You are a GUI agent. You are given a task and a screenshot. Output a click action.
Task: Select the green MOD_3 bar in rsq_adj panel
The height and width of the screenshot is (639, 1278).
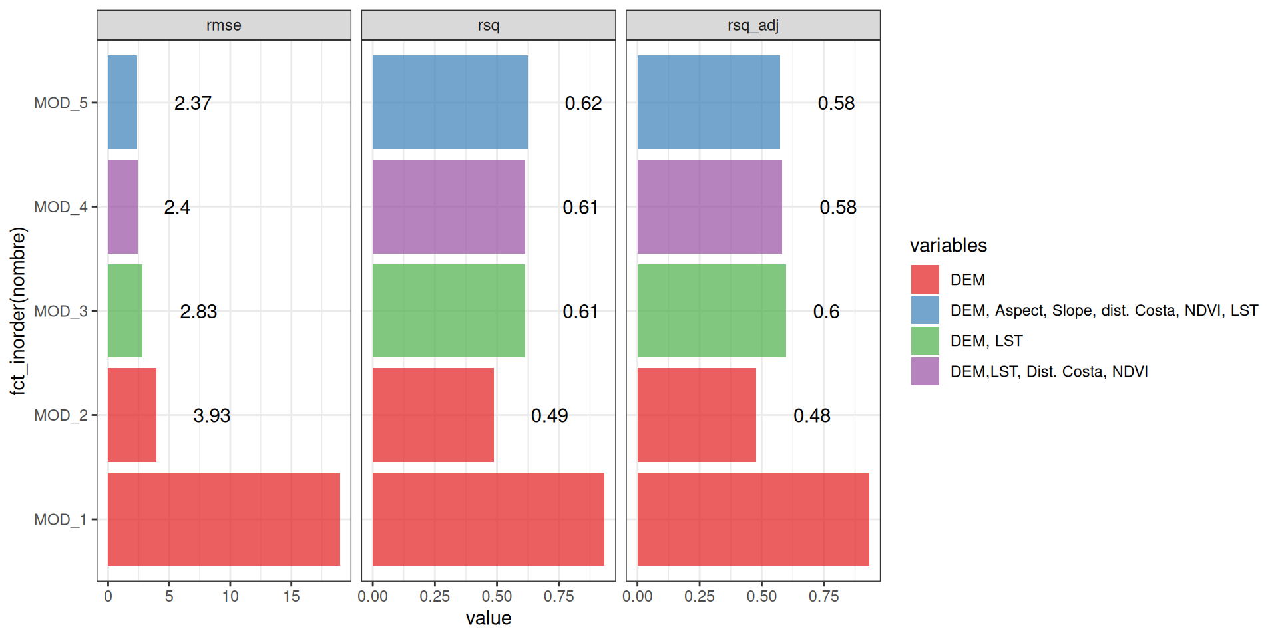[x=711, y=311]
